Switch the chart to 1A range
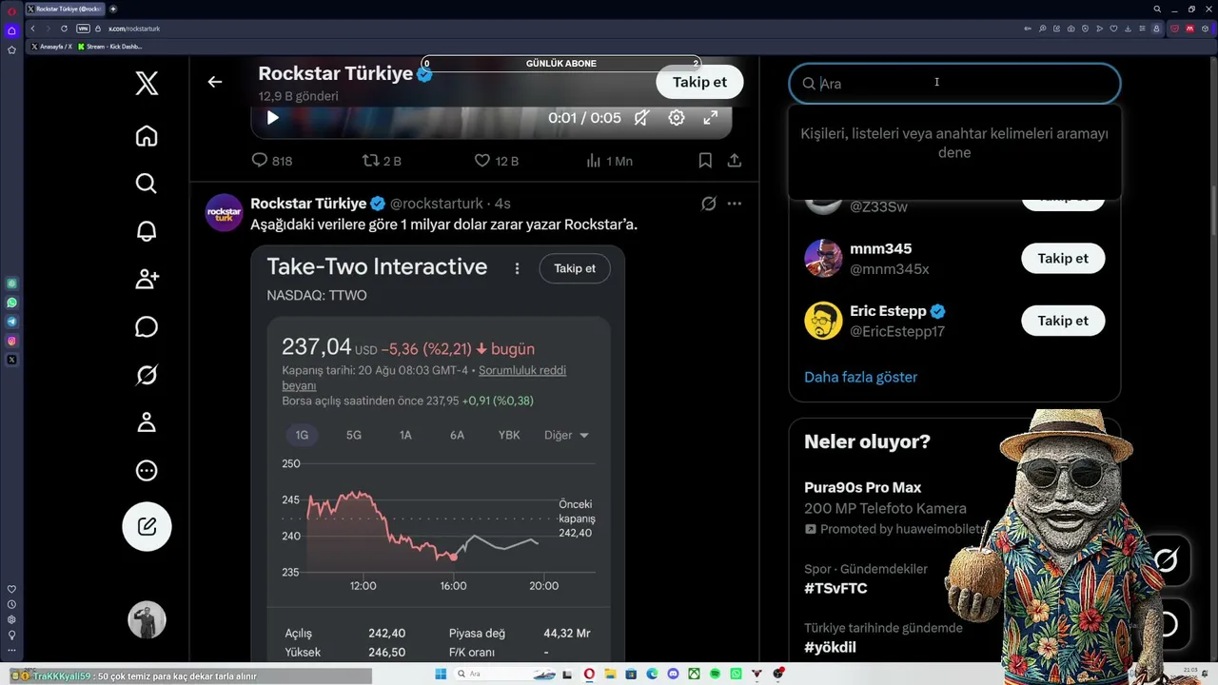Screen dimensions: 1218x685 (x=405, y=435)
